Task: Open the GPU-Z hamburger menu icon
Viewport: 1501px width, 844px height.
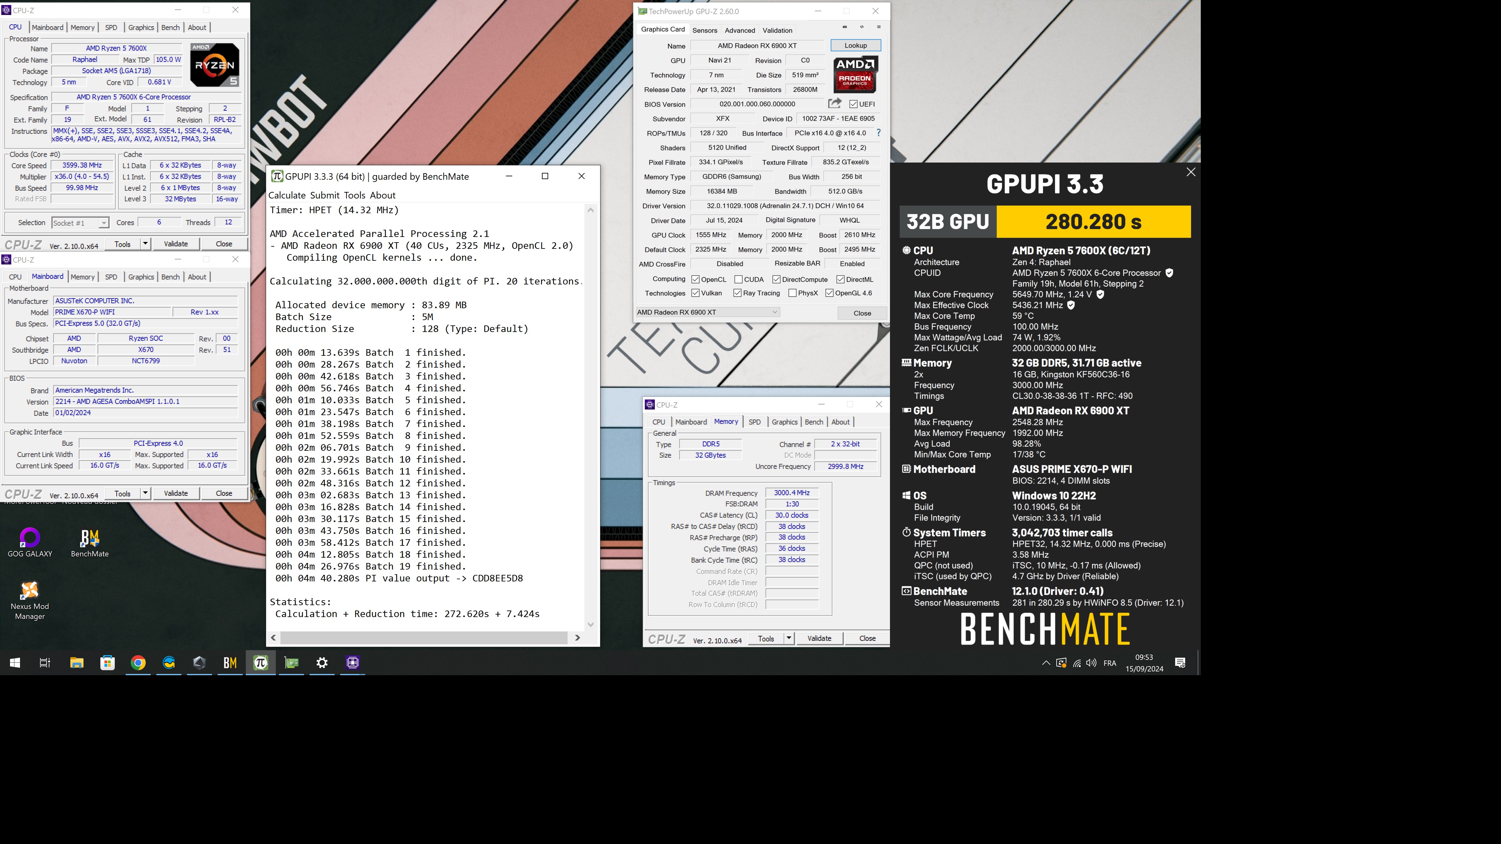Action: (x=879, y=27)
